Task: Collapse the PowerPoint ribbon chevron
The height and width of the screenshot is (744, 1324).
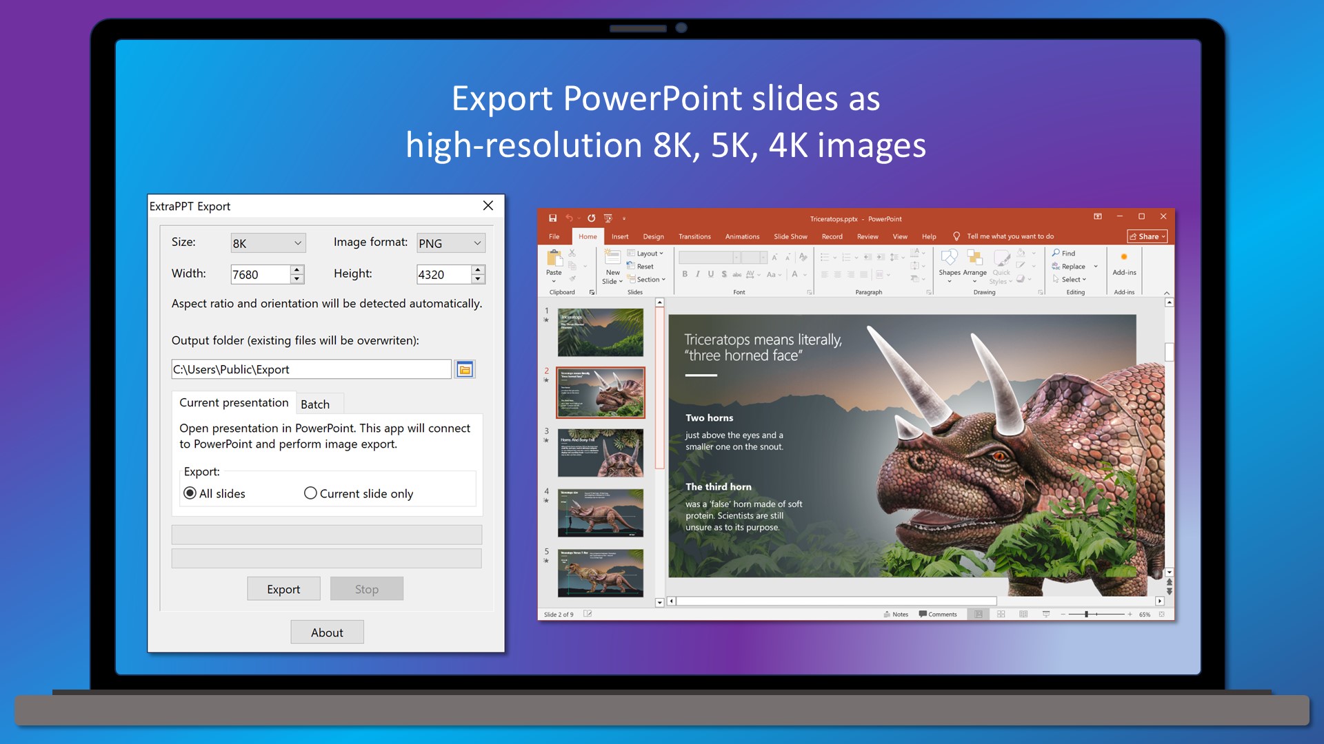Action: coord(1167,293)
